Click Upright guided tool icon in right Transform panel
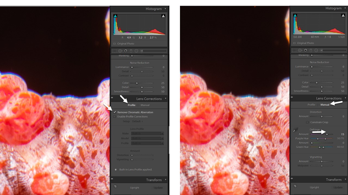Viewport: 348px width, 195px height. coord(295,186)
